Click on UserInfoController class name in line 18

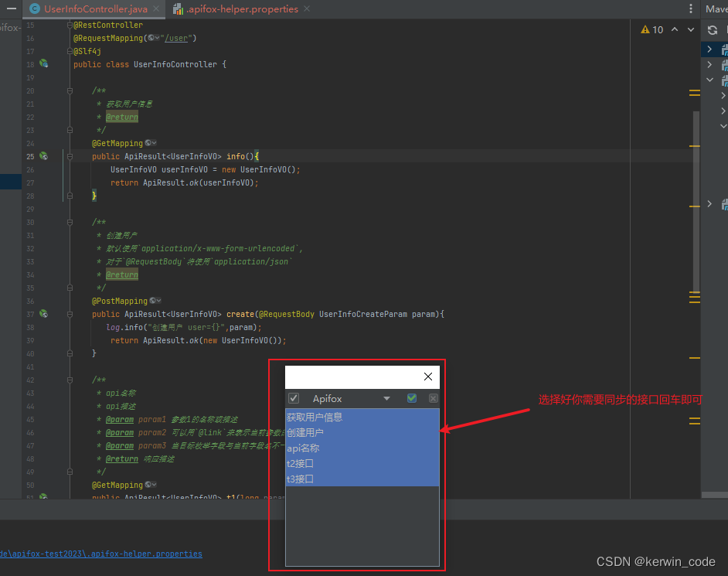175,65
